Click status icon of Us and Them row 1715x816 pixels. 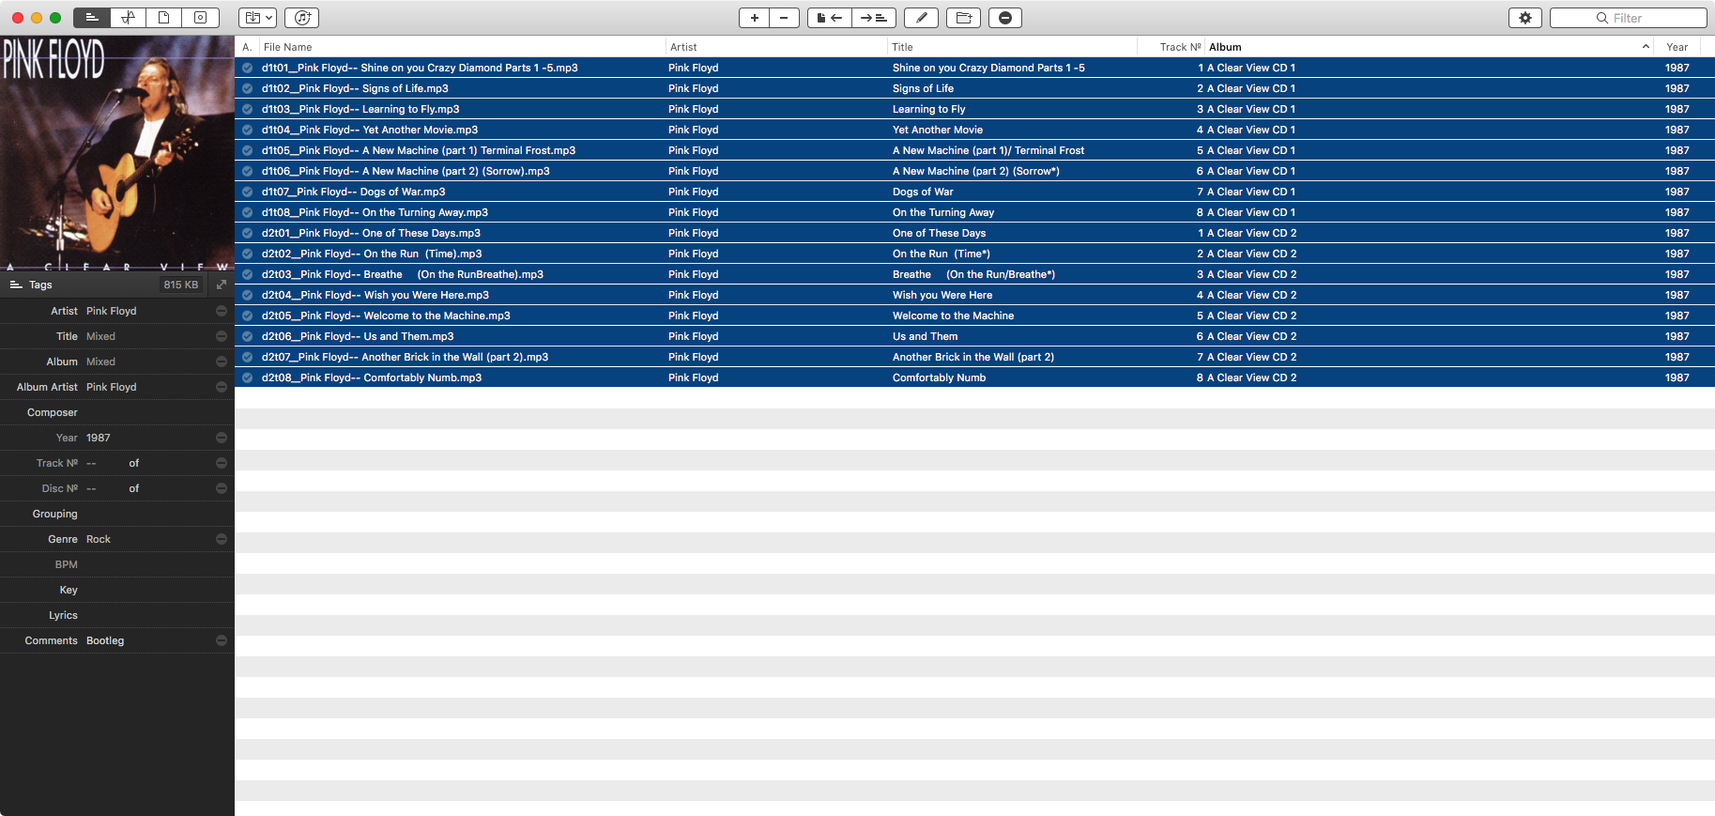[x=247, y=336]
